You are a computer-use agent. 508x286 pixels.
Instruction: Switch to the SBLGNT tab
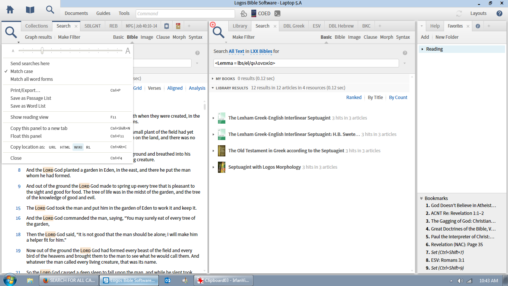click(x=93, y=26)
